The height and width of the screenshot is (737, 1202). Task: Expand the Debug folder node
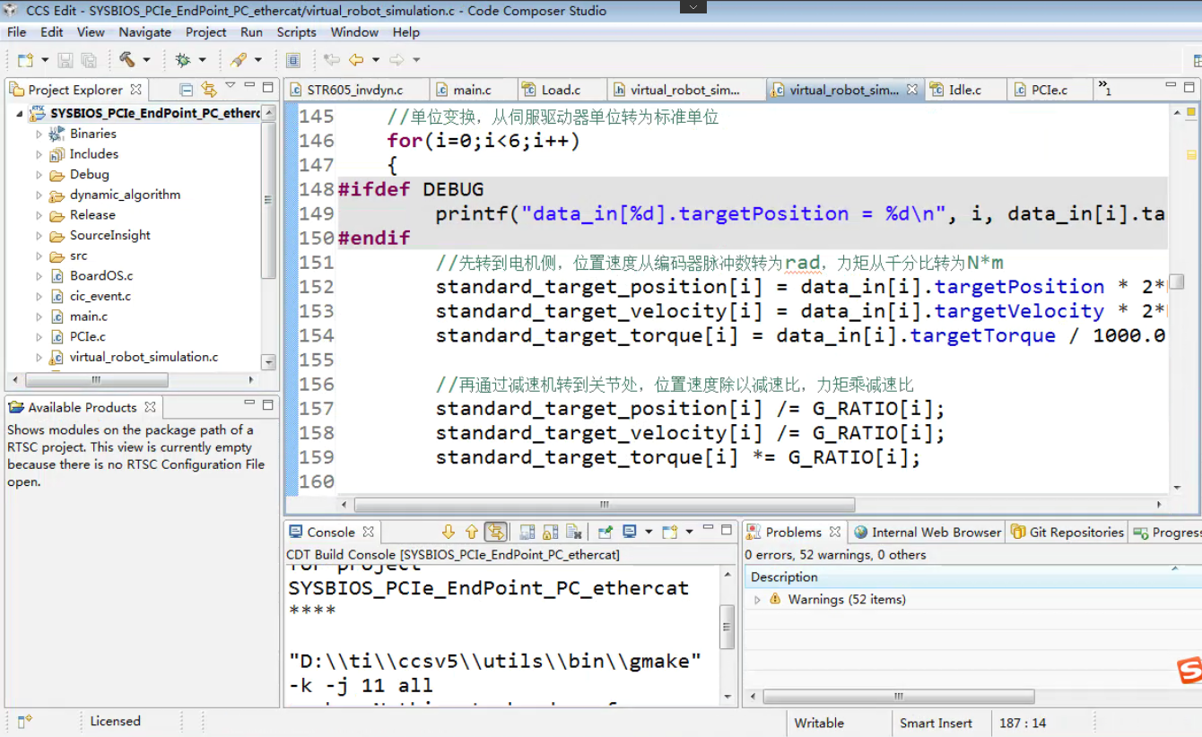[x=39, y=175]
